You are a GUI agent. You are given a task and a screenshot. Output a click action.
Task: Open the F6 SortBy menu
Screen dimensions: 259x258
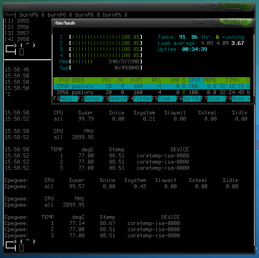pyautogui.click(x=189, y=99)
